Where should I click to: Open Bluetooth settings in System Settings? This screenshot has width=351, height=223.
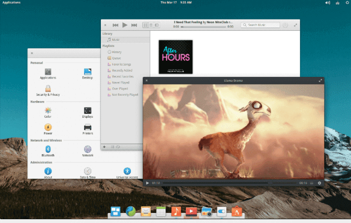tap(48, 151)
